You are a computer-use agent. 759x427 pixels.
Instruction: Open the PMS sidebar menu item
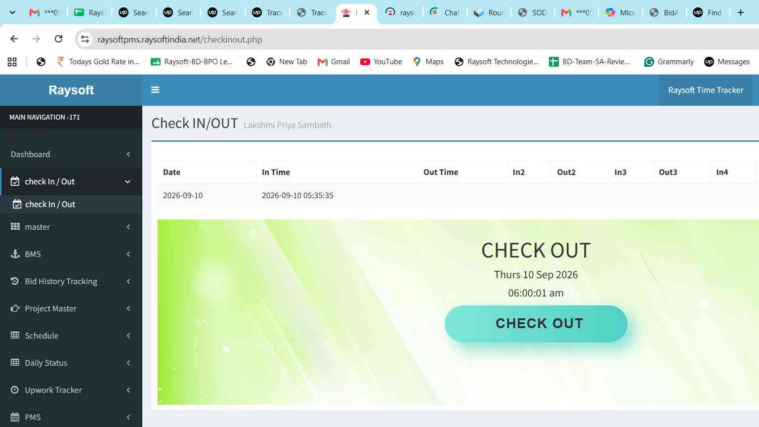click(71, 417)
